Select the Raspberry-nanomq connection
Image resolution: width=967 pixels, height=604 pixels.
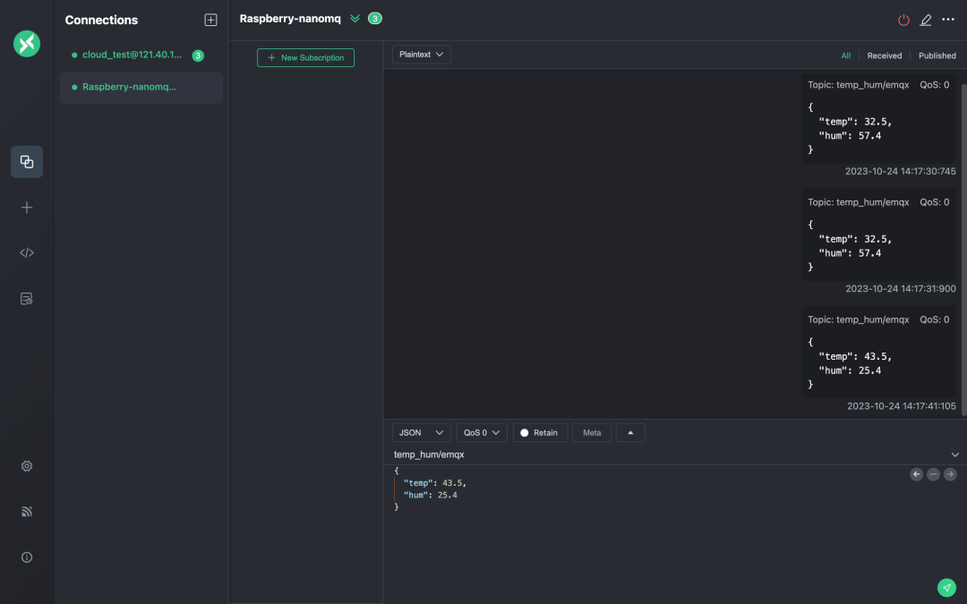coord(141,88)
